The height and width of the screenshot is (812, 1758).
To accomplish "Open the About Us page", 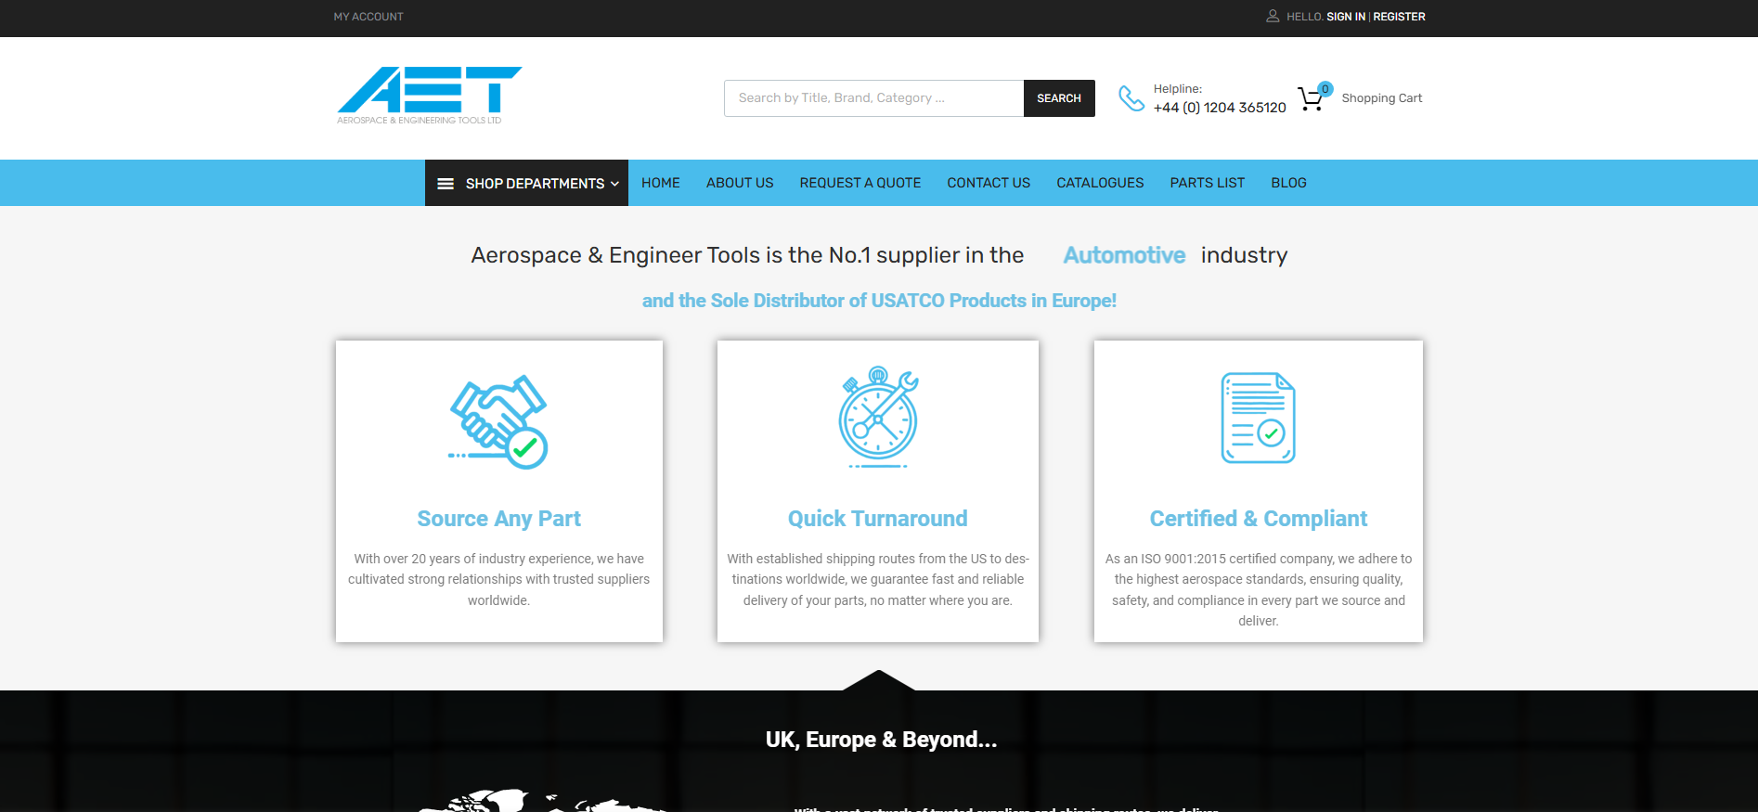I will click(x=740, y=183).
